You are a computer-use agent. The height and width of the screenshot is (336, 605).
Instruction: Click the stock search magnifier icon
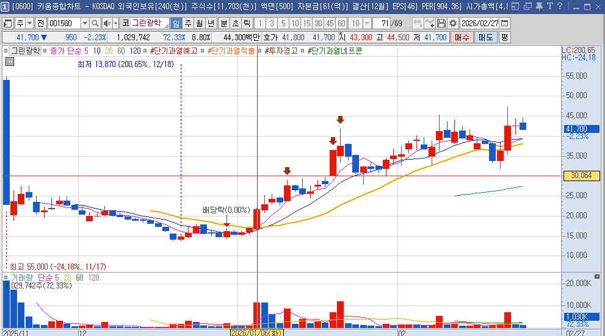(96, 23)
